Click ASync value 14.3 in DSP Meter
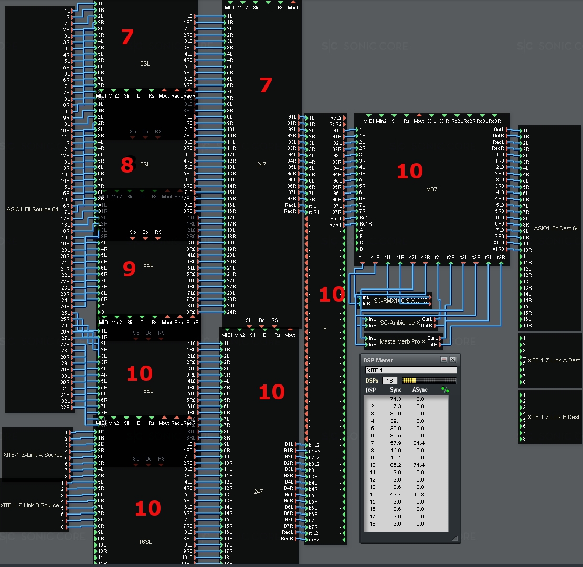 (419, 494)
